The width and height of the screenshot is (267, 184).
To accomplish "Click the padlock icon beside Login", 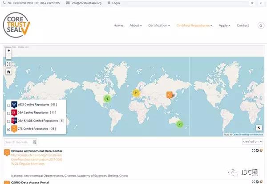I will tap(109, 3).
